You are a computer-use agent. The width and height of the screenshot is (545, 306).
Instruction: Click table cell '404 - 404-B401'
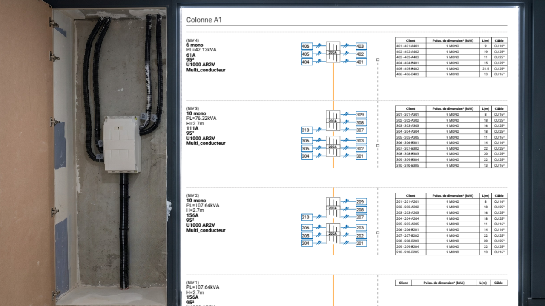(410, 63)
